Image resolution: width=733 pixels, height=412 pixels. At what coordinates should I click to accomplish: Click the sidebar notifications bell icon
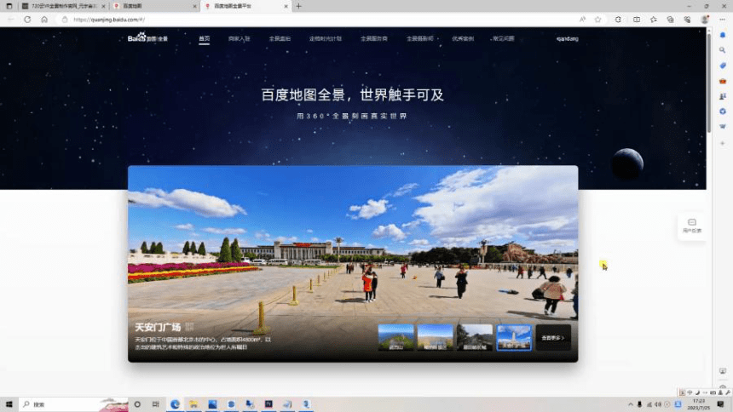[723, 35]
